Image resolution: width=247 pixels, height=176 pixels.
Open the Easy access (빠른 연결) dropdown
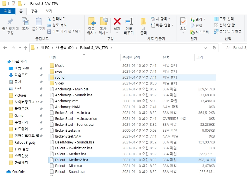point(162,25)
